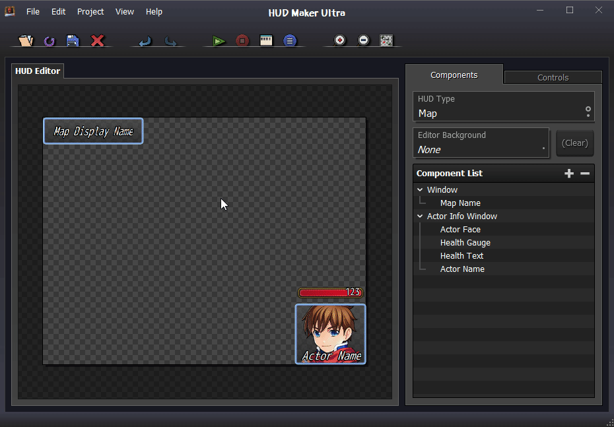614x427 pixels.
Task: Click the open project folder icon
Action: point(26,41)
